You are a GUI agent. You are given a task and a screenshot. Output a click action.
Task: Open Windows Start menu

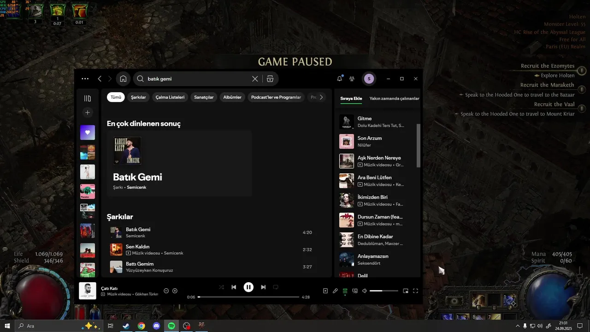(7, 326)
